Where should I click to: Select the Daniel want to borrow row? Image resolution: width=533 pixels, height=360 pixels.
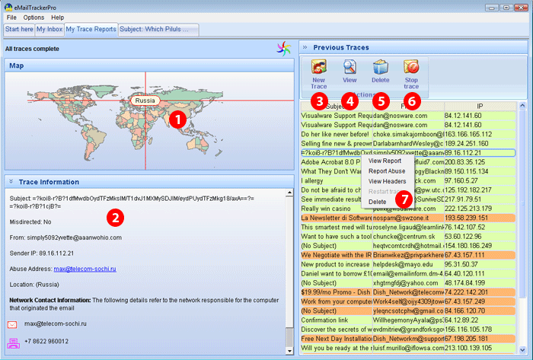(x=408, y=274)
